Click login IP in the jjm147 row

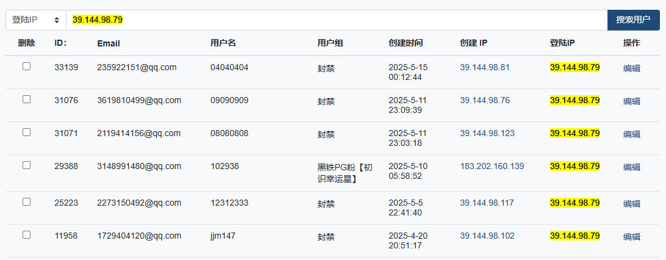(575, 236)
